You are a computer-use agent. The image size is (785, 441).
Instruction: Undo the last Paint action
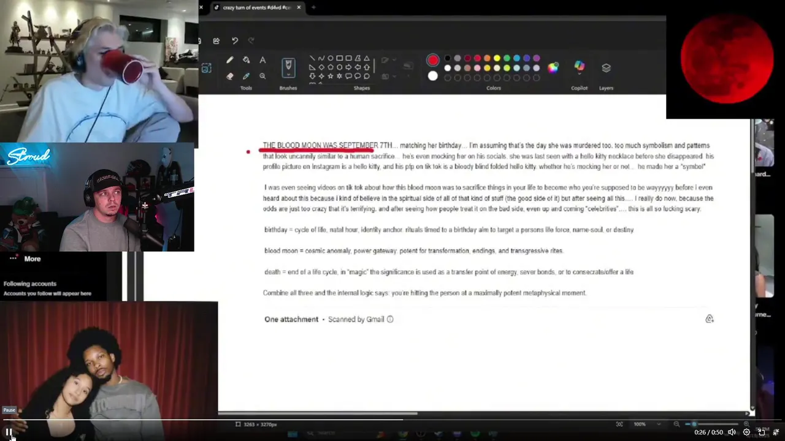pos(235,41)
